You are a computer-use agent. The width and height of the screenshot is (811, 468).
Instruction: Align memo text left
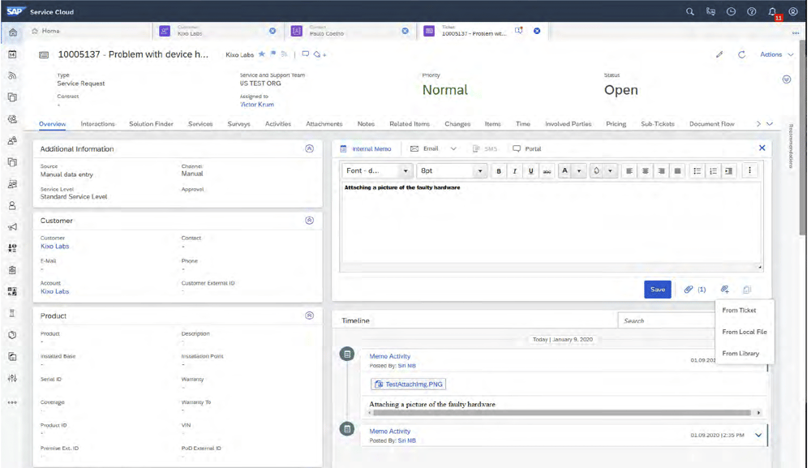tap(629, 171)
